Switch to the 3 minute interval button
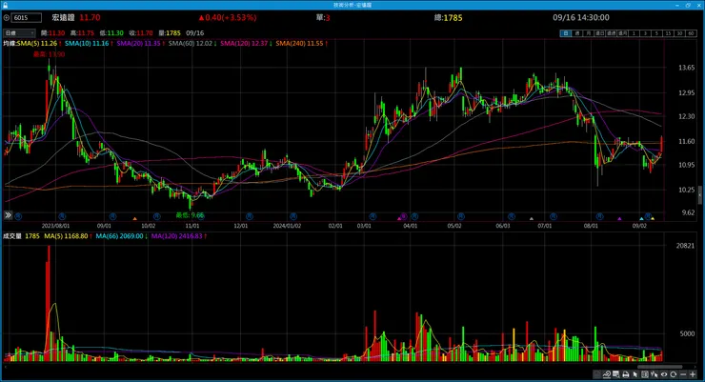 (x=645, y=33)
